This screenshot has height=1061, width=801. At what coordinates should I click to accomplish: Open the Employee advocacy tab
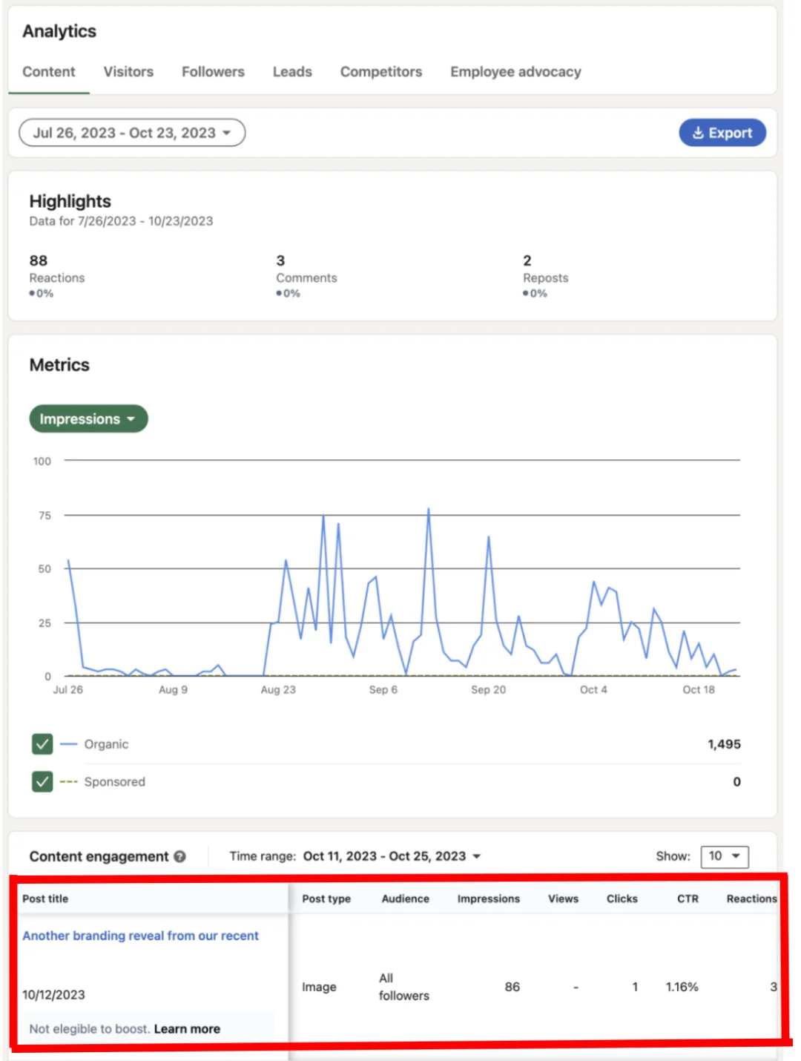(515, 72)
